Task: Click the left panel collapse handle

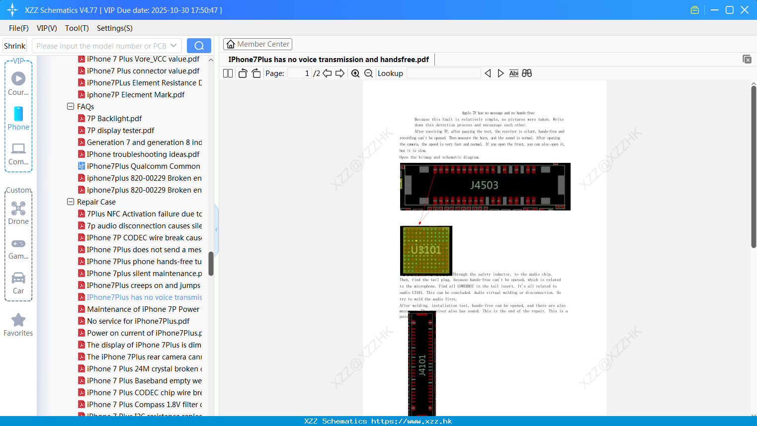Action: 216,229
